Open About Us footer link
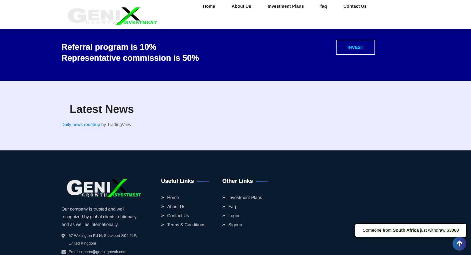Screen dimensions: 471x255 (176, 207)
